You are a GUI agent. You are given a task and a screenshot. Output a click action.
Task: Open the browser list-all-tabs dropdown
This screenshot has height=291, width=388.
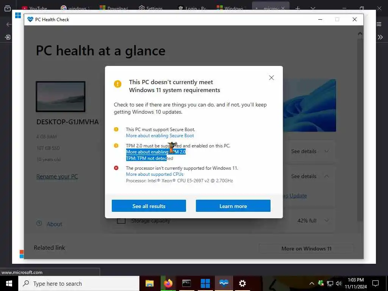313,8
